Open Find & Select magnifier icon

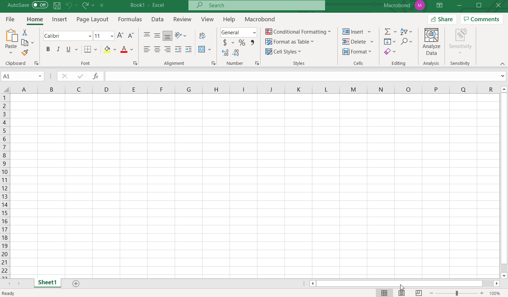404,41
